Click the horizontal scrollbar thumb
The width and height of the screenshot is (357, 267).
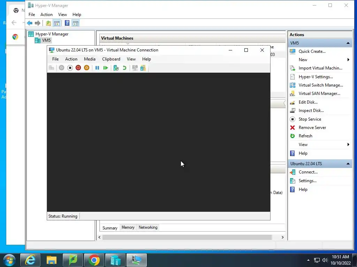(187, 237)
